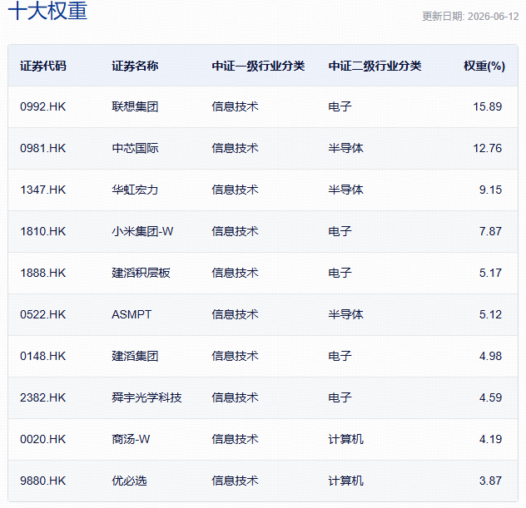Click 信息技术 in the 中芯国际 row

coord(235,149)
